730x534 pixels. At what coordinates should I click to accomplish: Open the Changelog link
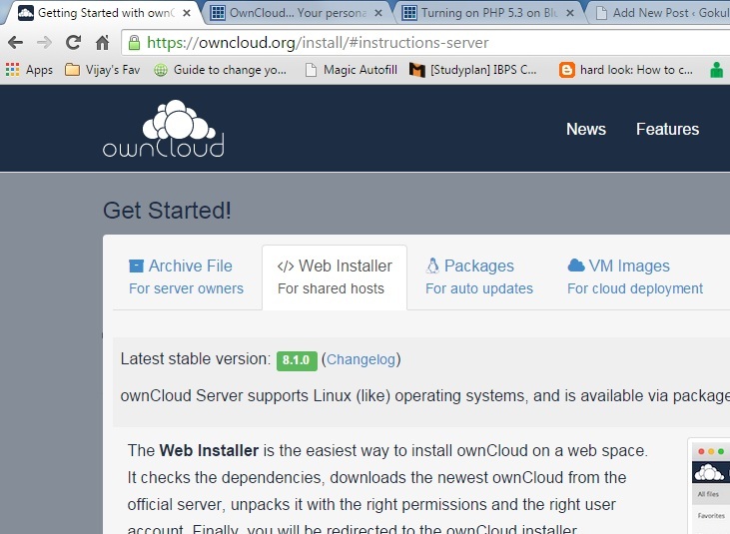(361, 359)
